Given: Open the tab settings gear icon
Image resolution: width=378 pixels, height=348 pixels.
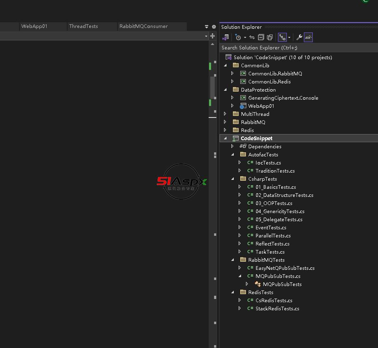Looking at the screenshot, I should (x=214, y=27).
